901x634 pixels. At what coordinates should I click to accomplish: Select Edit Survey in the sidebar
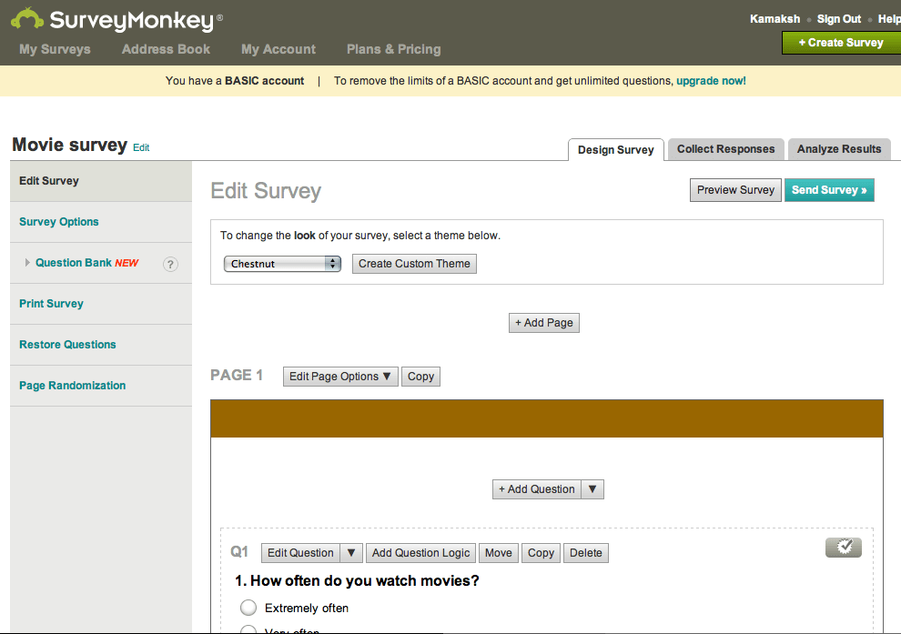[101, 181]
